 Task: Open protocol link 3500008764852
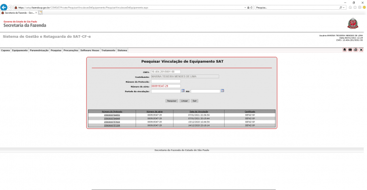tap(112, 115)
